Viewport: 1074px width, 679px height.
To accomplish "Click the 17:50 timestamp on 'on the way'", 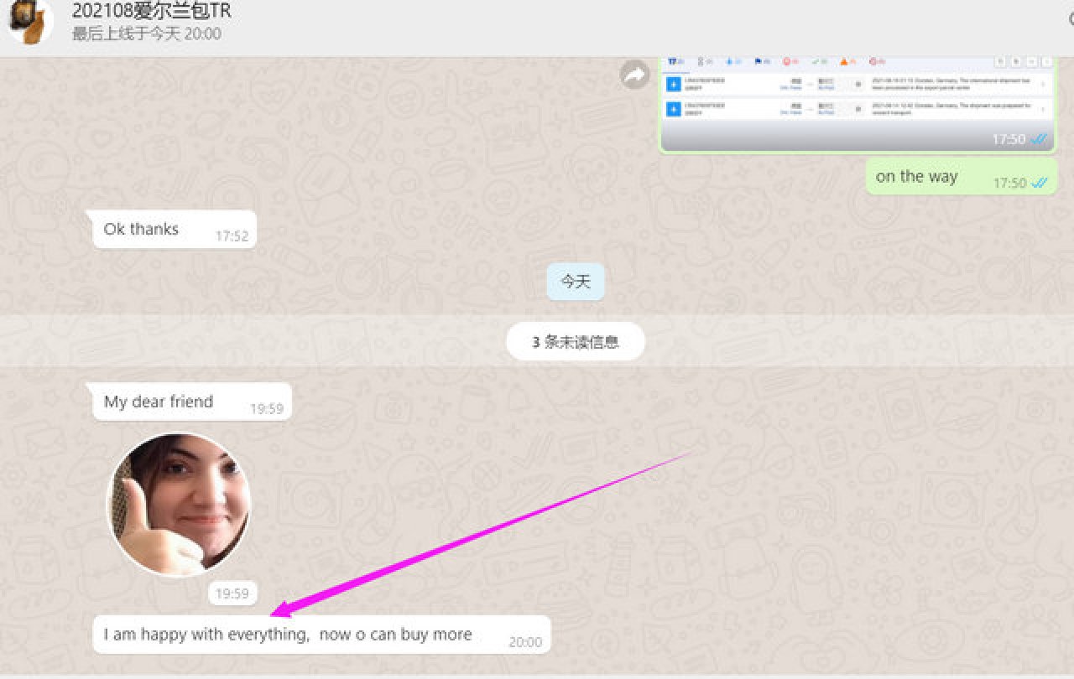I will click(1009, 183).
